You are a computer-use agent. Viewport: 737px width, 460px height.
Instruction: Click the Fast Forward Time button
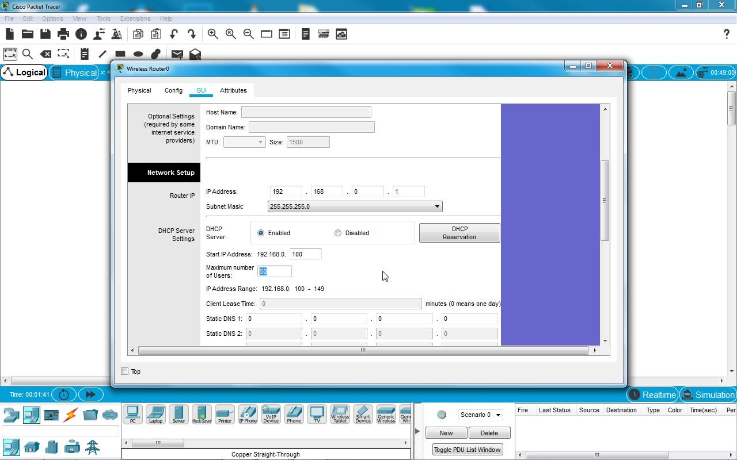[x=90, y=394]
